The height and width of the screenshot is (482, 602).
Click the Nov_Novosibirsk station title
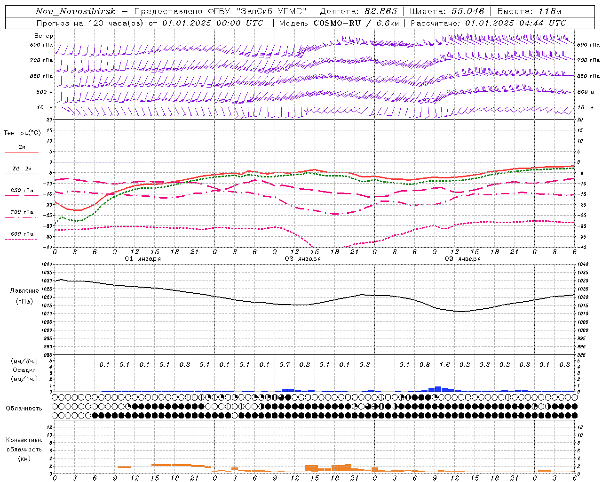tap(76, 11)
